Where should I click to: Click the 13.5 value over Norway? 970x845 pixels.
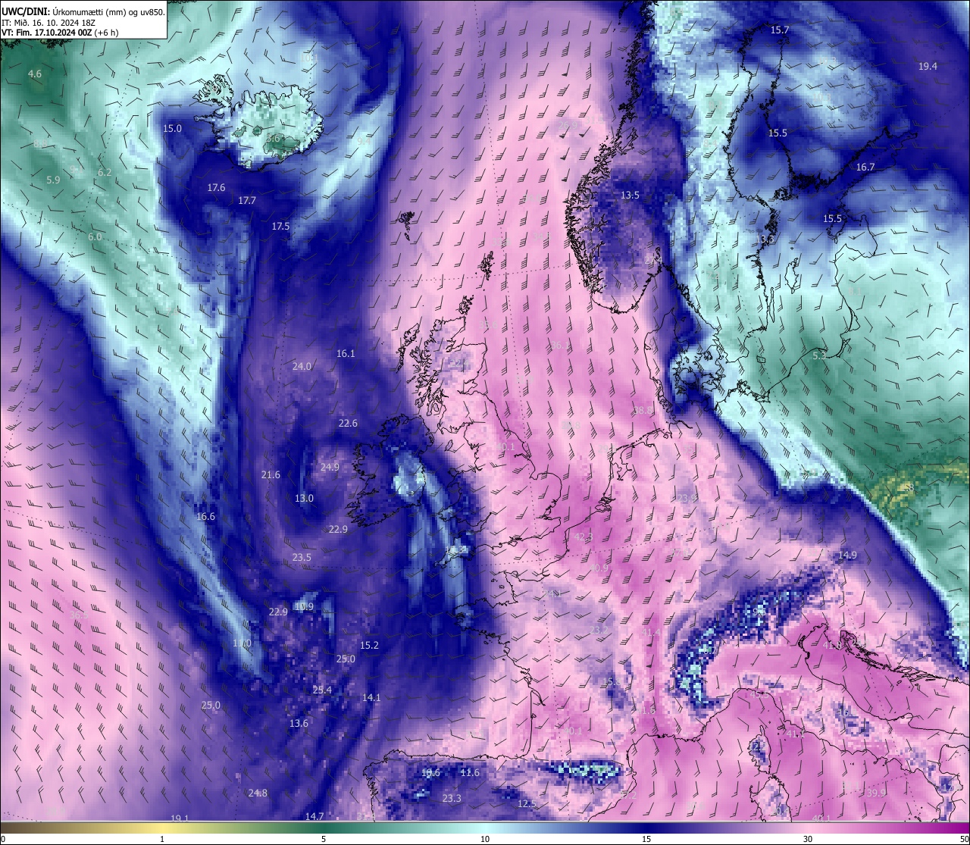click(x=630, y=195)
